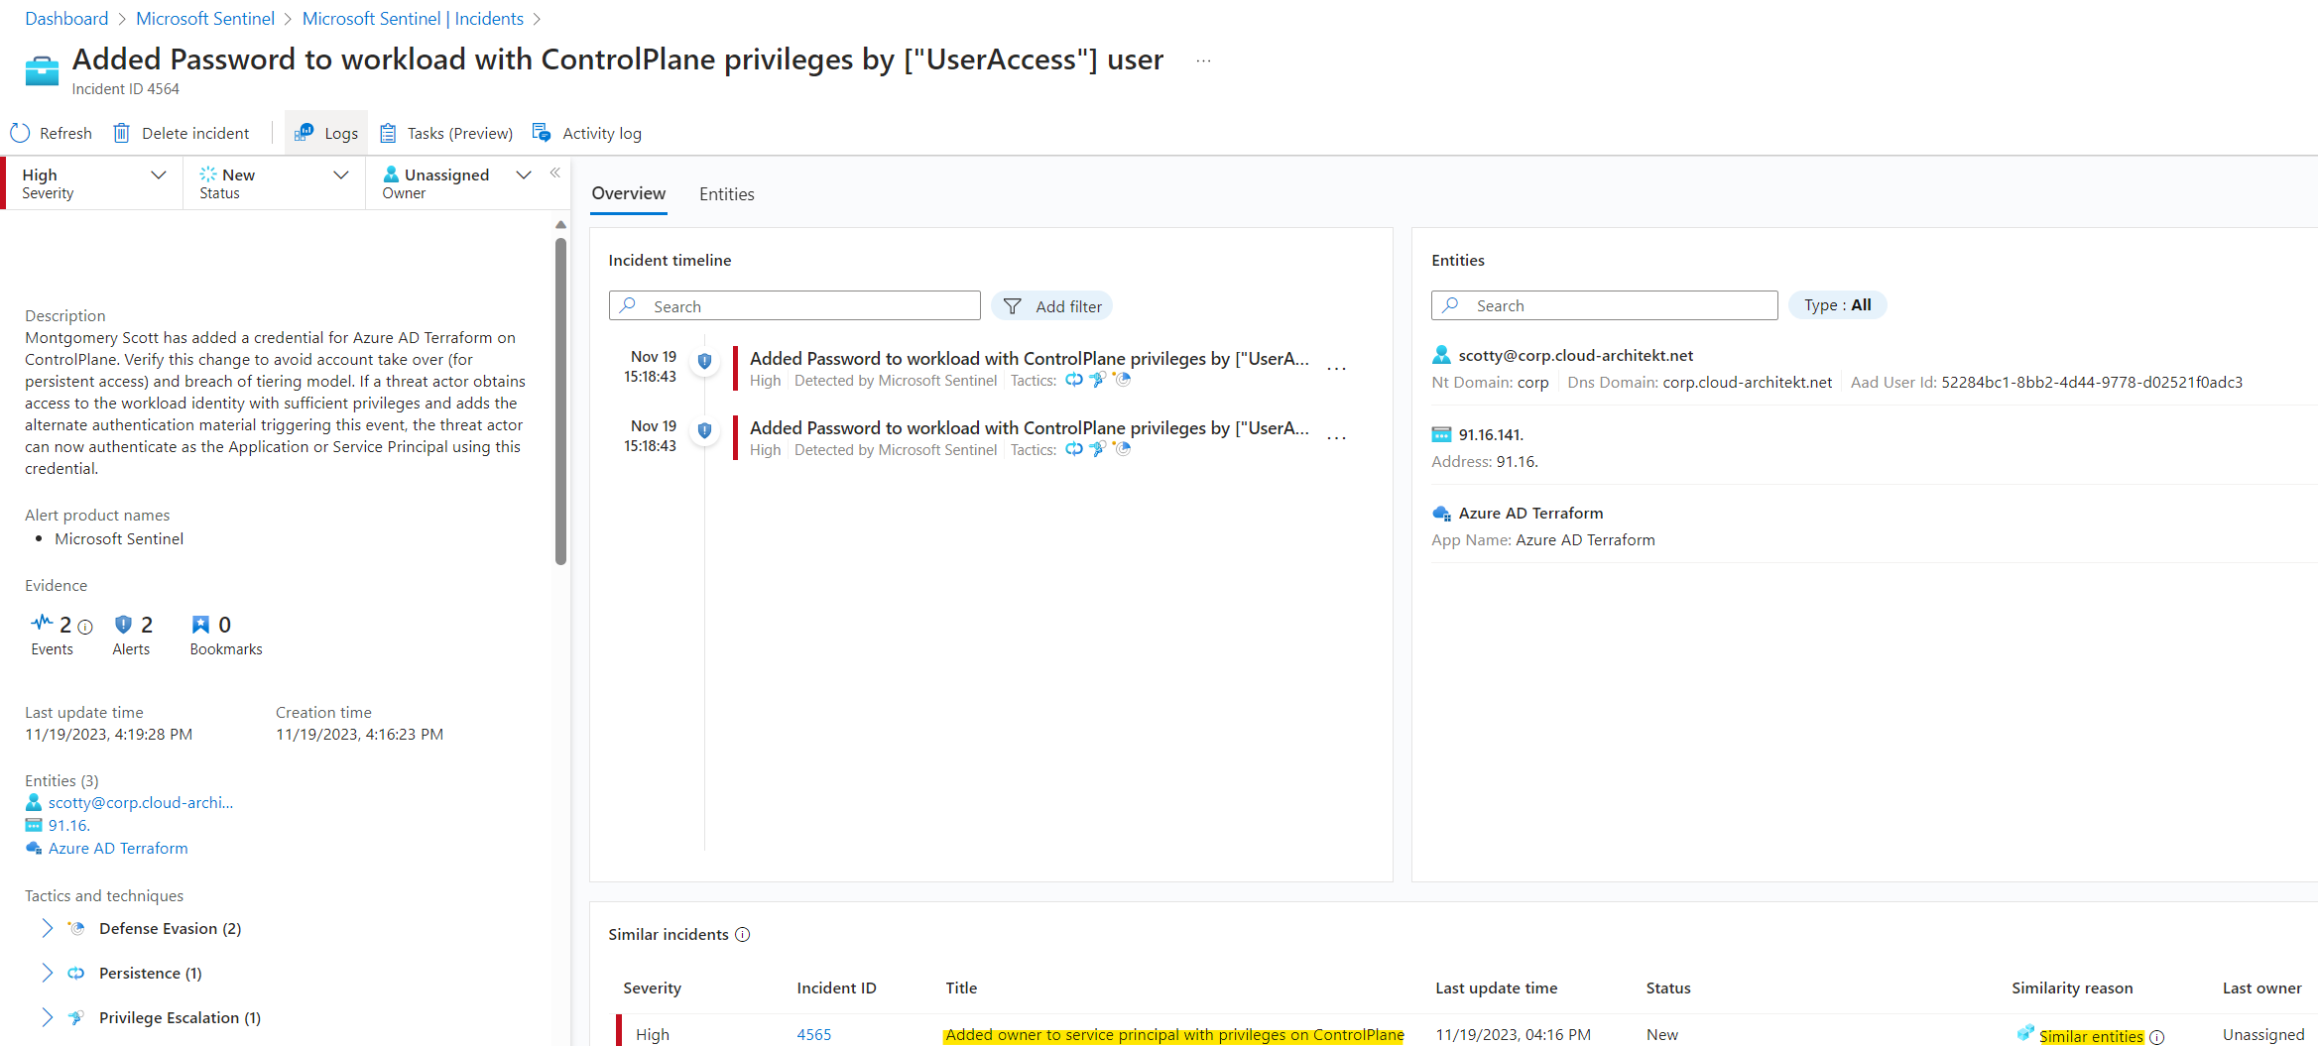This screenshot has width=2318, height=1046.
Task: Click the Persistence tactic icon in first alert
Action: click(x=1074, y=380)
